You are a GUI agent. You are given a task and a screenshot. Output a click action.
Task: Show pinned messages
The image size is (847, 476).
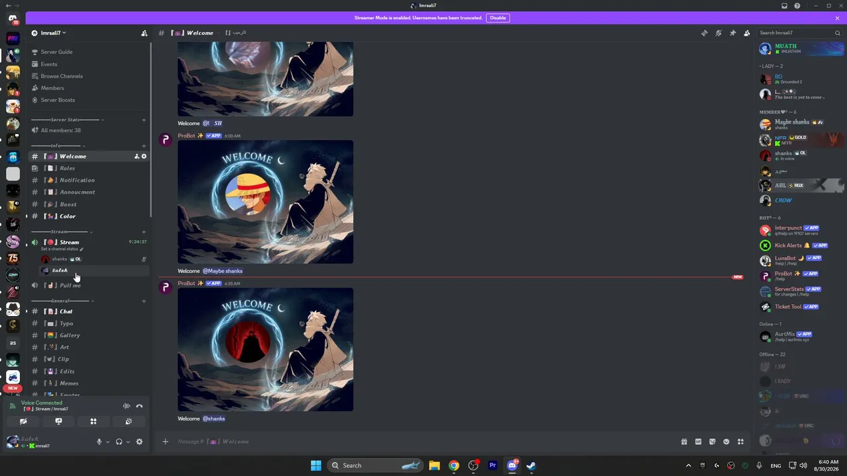[733, 33]
